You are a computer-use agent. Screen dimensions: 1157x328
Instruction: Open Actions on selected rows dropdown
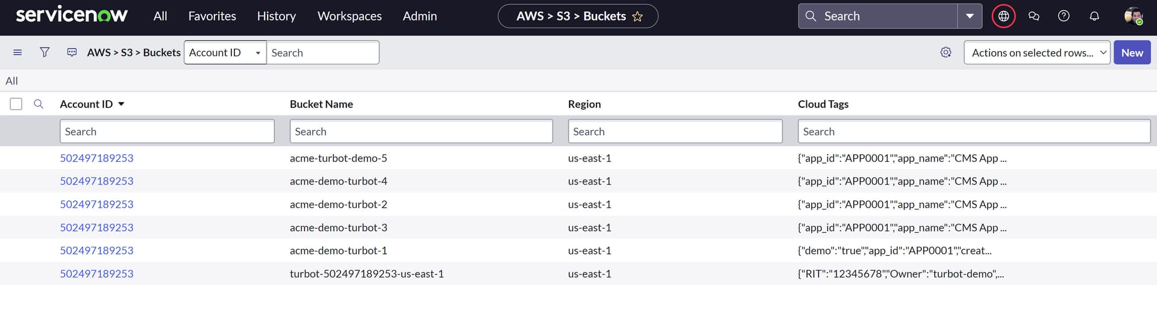[1036, 52]
